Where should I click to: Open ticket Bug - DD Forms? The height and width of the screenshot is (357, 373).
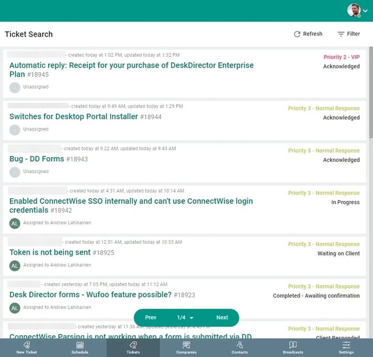click(37, 159)
